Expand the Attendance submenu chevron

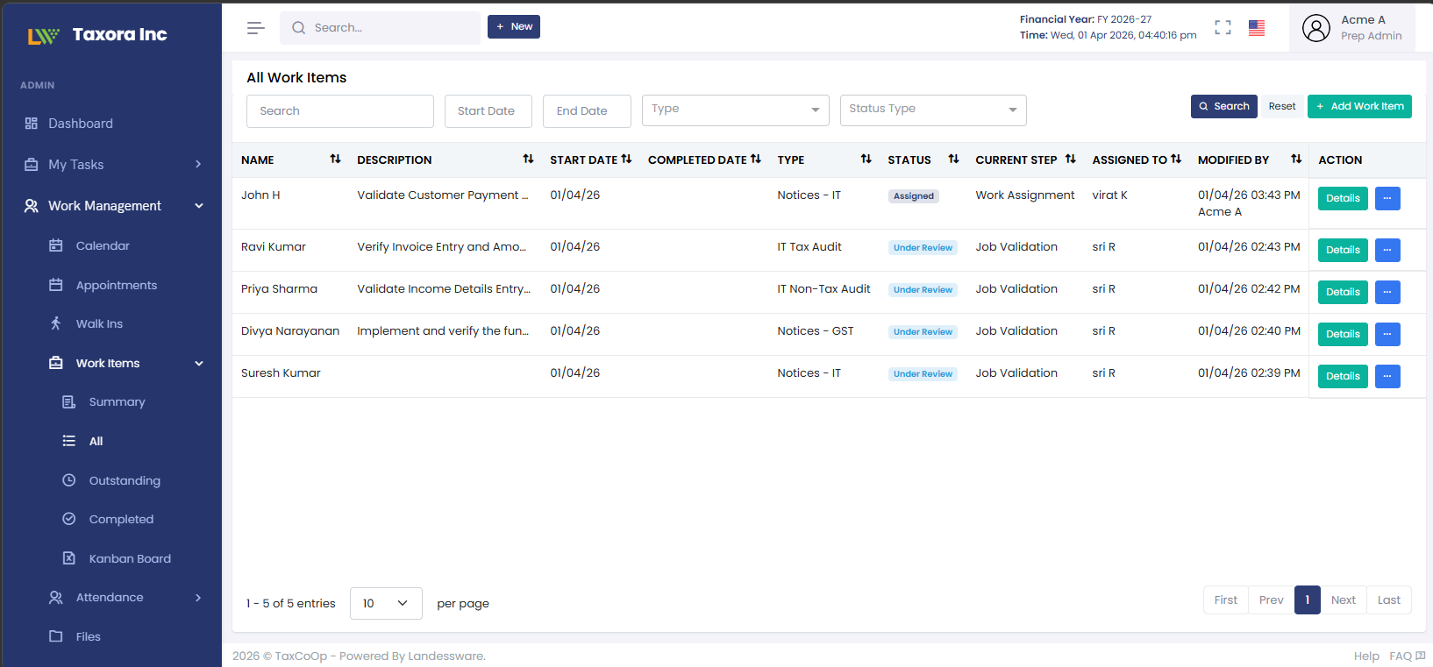click(x=198, y=598)
